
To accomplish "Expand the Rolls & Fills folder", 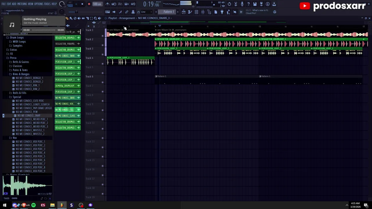I will point(19,93).
